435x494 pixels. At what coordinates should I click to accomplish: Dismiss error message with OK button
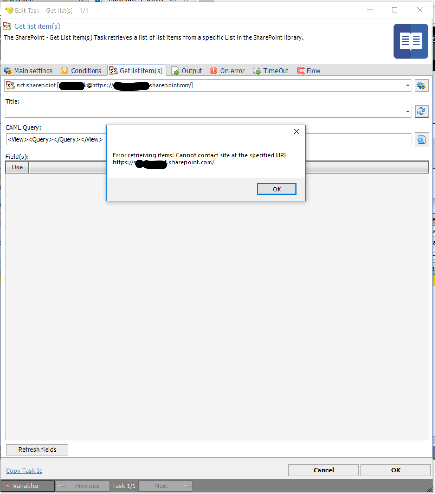pyautogui.click(x=276, y=189)
